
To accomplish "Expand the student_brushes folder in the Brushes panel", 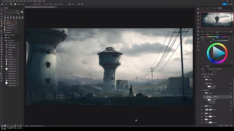I will pos(5,35).
